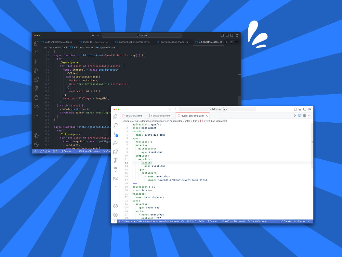Toggle bottom panel in the Microservices window
Image resolution: width=342 pixels, height=257 pixels.
point(300,109)
